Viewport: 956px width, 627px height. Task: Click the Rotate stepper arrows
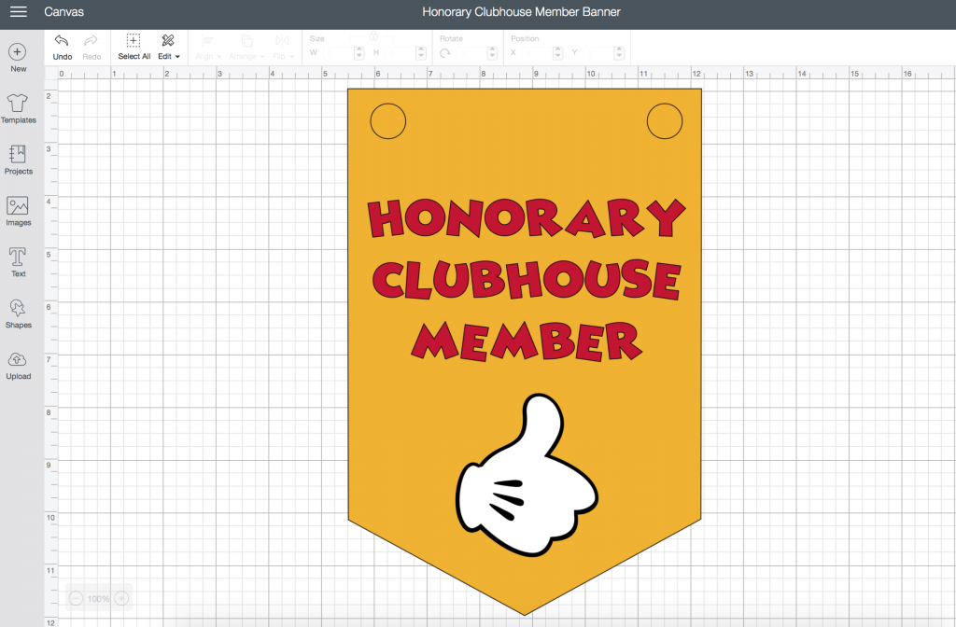[492, 53]
